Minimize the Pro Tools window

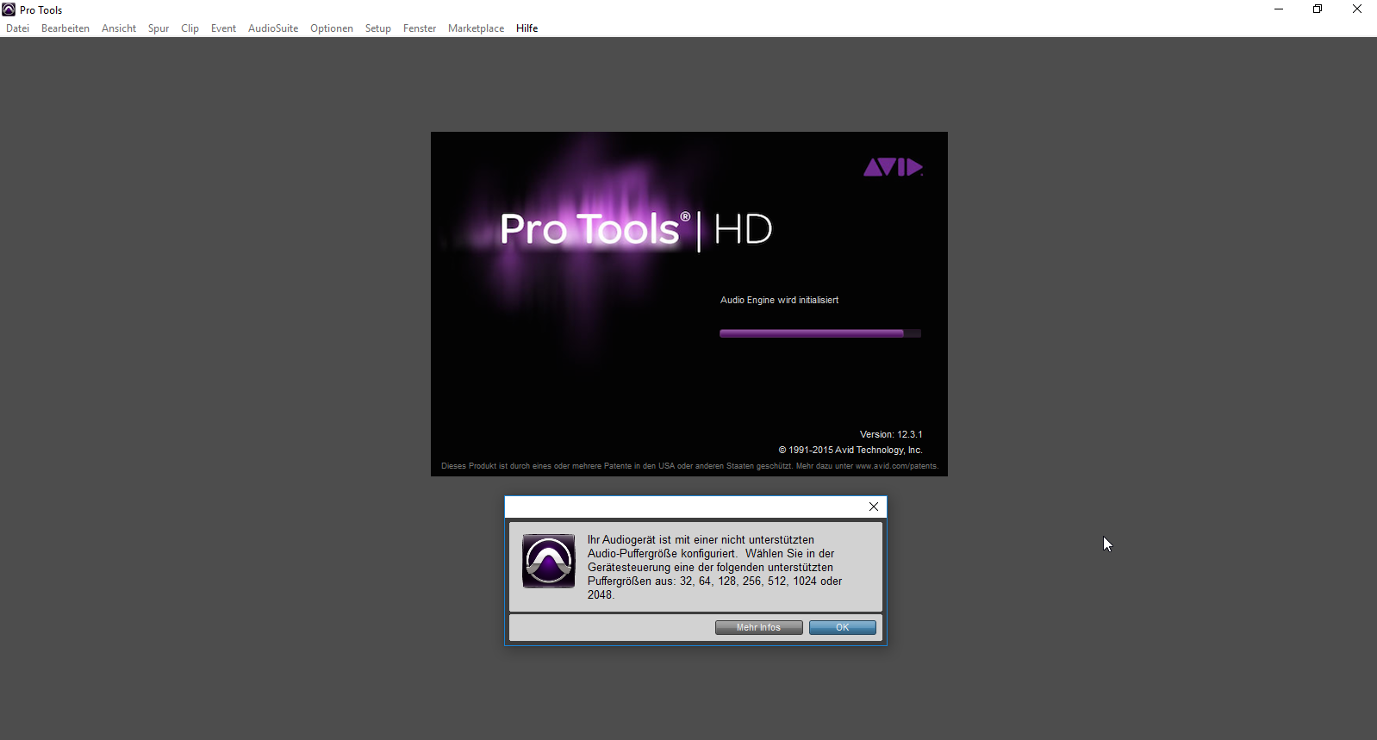(1279, 9)
